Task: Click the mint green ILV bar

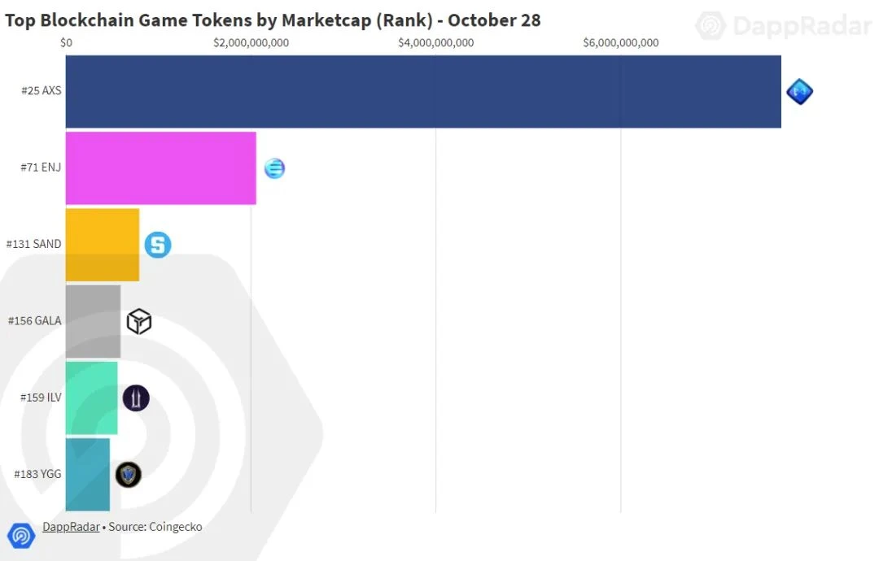Action: [91, 398]
